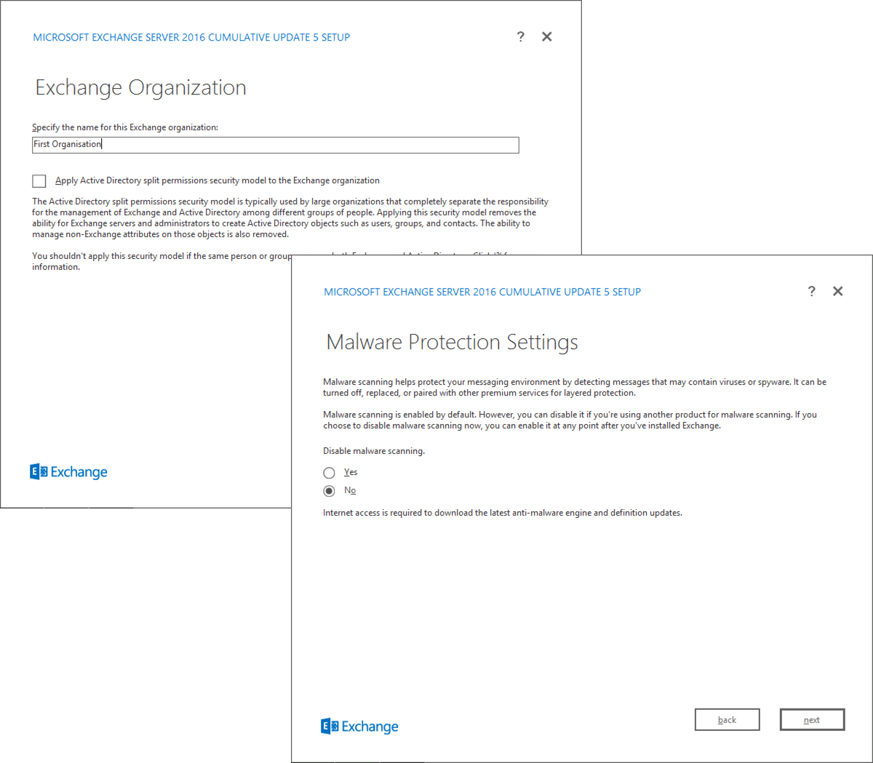
Task: Click the 'Malware scanning is enabled by default' paragraph
Action: pyautogui.click(x=570, y=420)
